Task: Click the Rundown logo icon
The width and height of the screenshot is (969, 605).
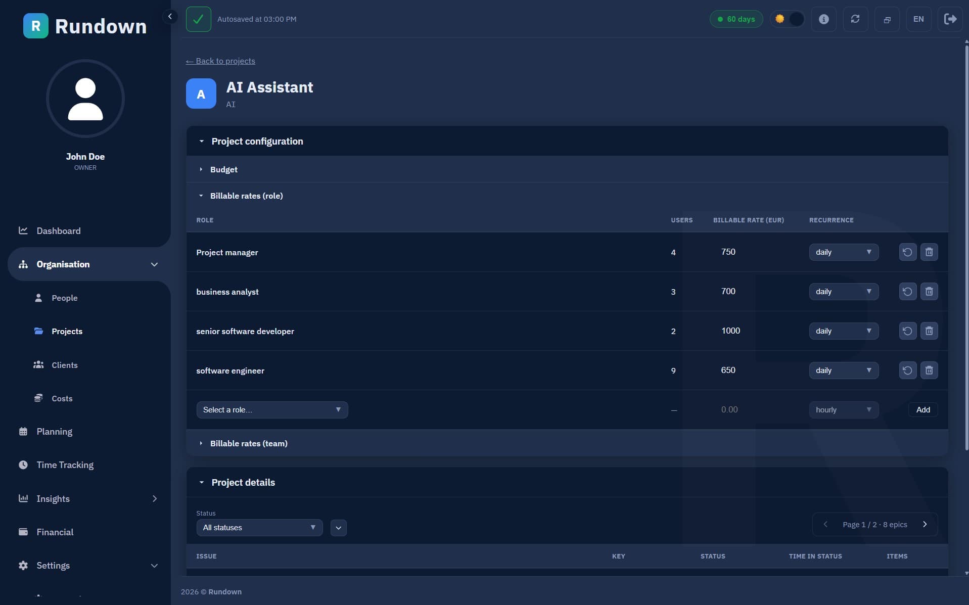Action: pos(35,26)
